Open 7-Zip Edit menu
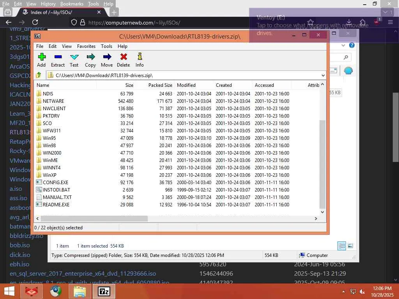 click(x=53, y=46)
